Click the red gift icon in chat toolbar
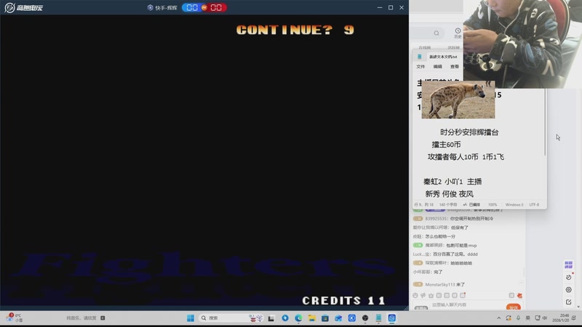The image size is (582, 327). [519, 296]
